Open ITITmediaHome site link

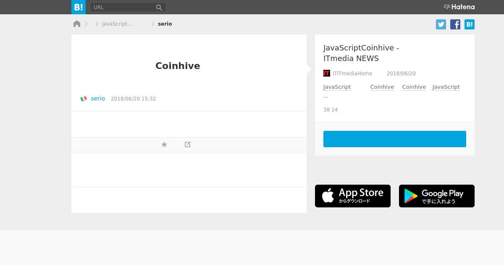pyautogui.click(x=352, y=74)
